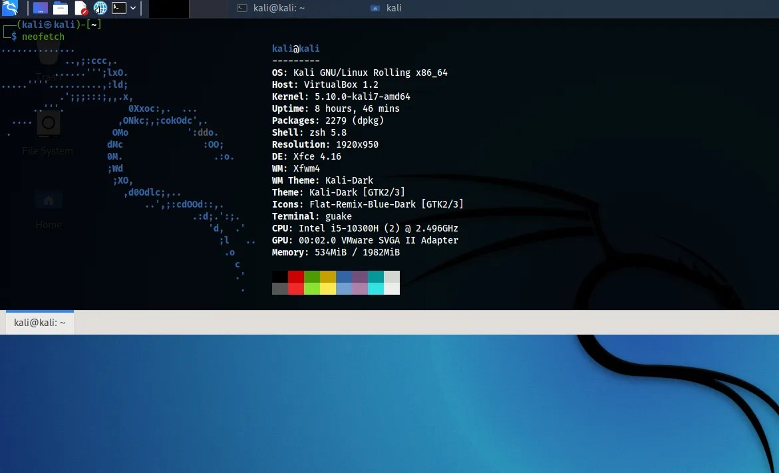Launch the terminal emulator from the panel

coord(119,8)
